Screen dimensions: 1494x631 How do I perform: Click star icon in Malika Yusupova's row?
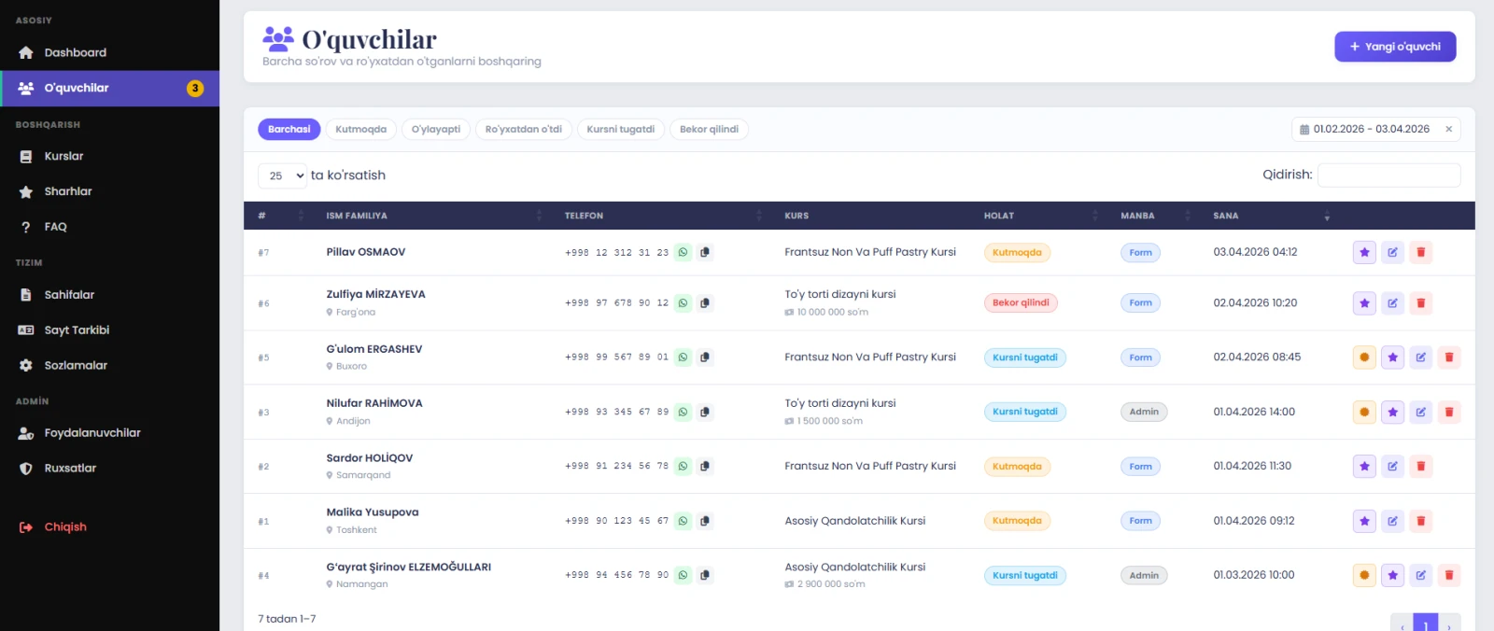tap(1364, 521)
